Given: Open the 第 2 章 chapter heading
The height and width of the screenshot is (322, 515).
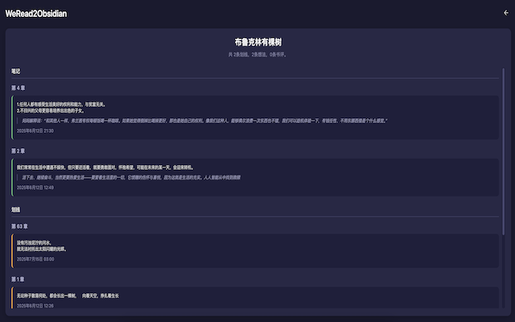Looking at the screenshot, I should pos(19,151).
